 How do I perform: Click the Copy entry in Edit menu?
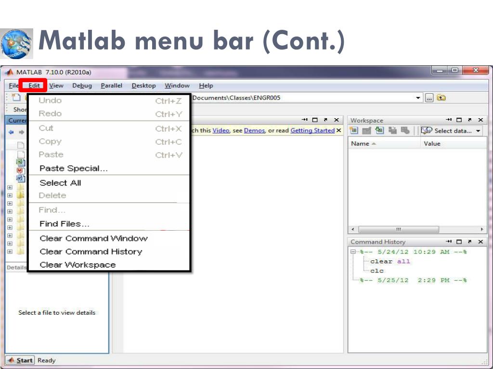tap(109, 142)
